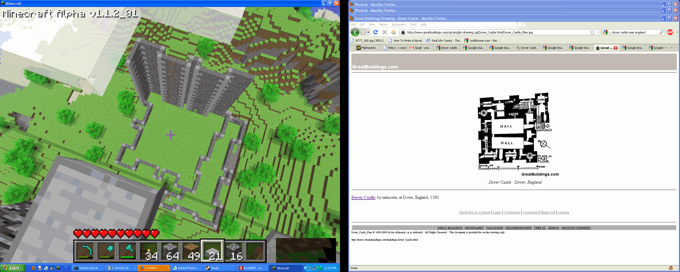This screenshot has width=680, height=272.
Task: Click the status bar icon in Firefox
Action: (671, 268)
